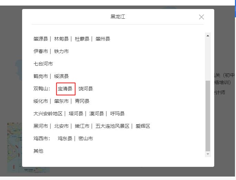
Task: Pick 漠河县 county
Action: (96, 114)
